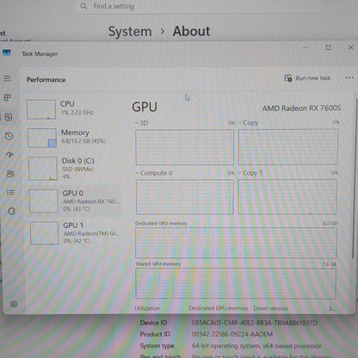The image size is (358, 358).
Task: Open the three-dot more options menu
Action: (x=349, y=77)
